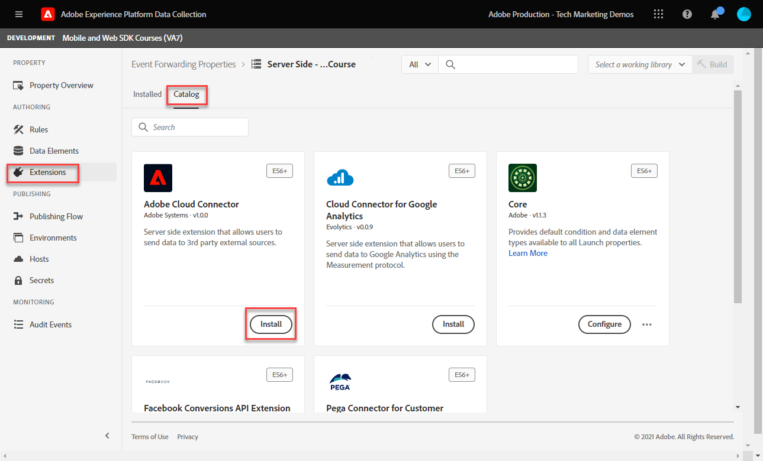763x461 pixels.
Task: Open the app switcher grid
Action: pos(658,14)
